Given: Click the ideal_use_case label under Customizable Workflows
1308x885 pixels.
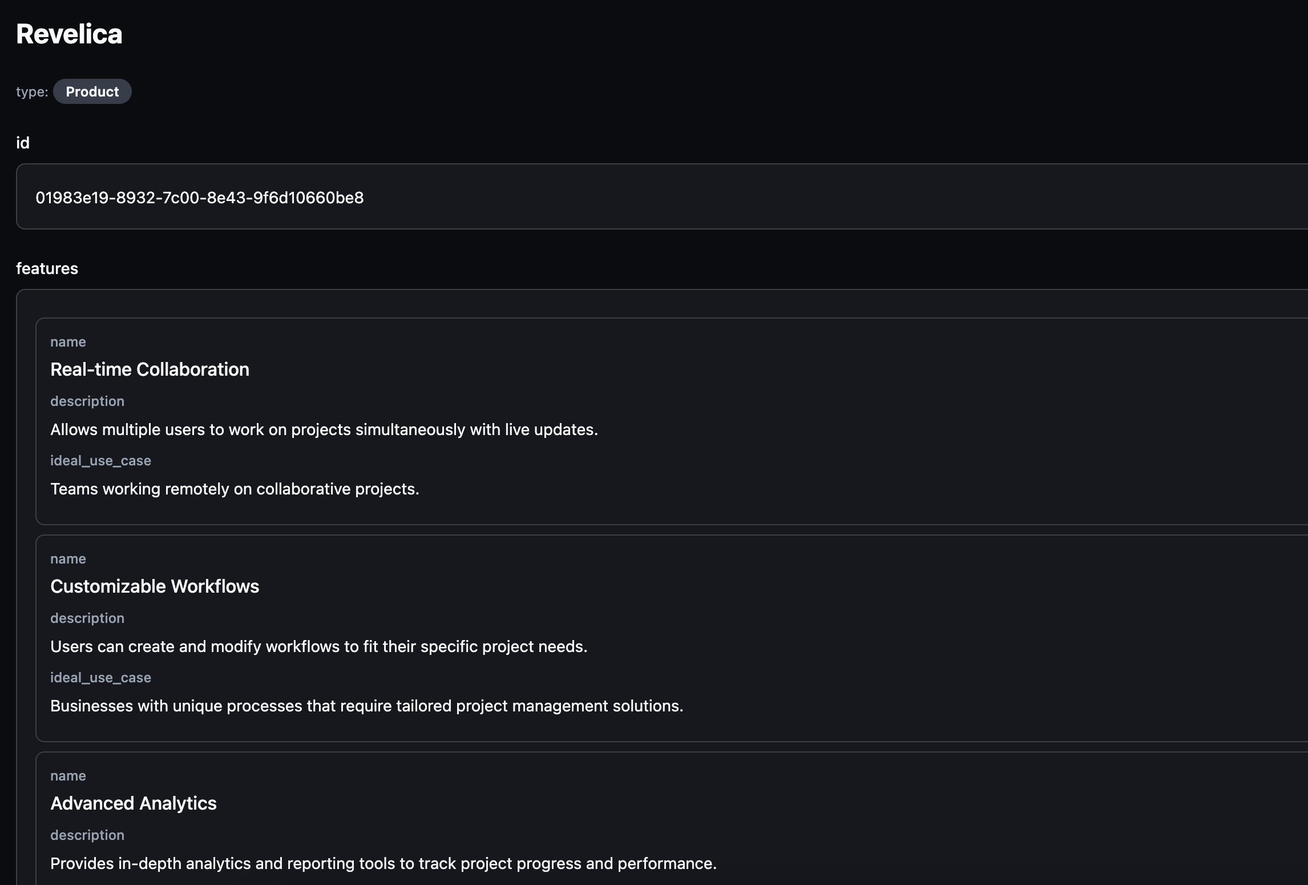Looking at the screenshot, I should (x=100, y=678).
